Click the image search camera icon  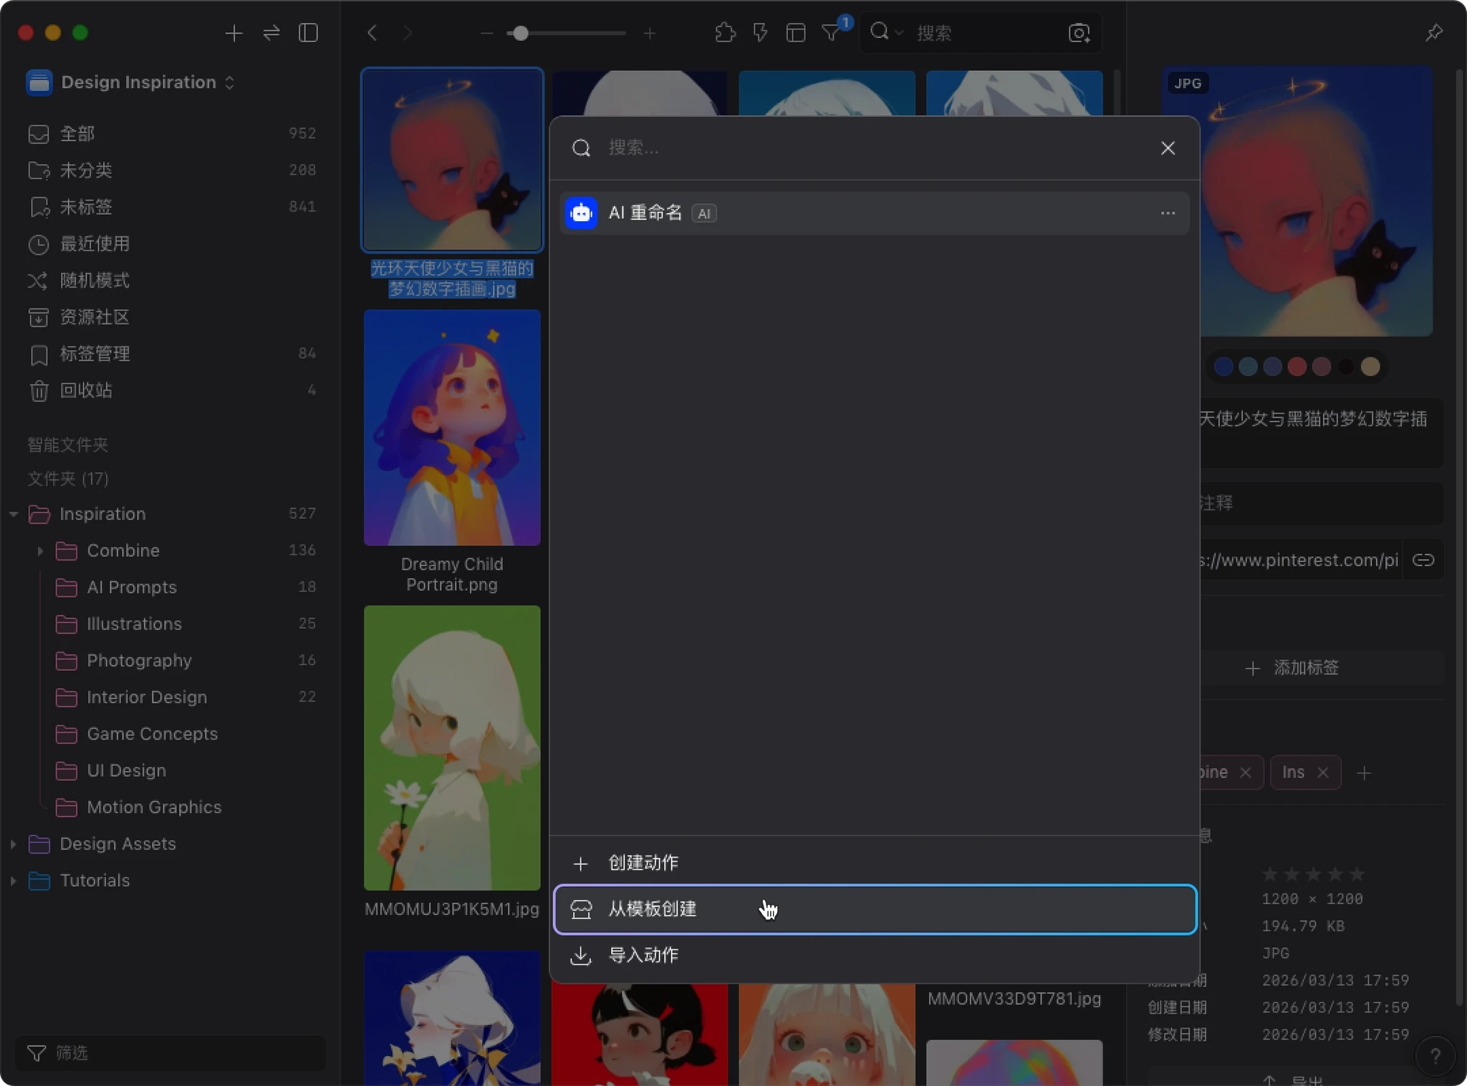click(x=1079, y=33)
